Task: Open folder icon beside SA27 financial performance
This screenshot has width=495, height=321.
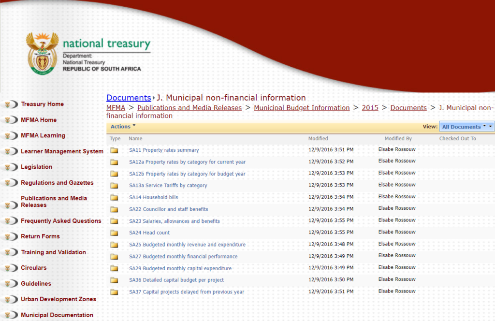Action: [114, 257]
